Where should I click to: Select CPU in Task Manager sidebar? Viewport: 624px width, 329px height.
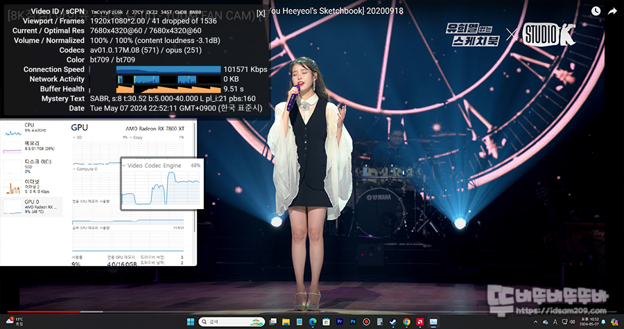32,128
